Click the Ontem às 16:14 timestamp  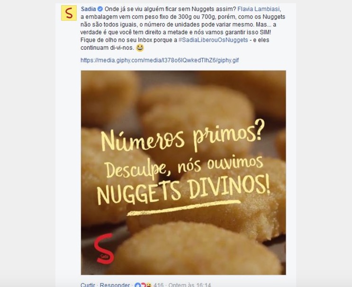point(190,285)
